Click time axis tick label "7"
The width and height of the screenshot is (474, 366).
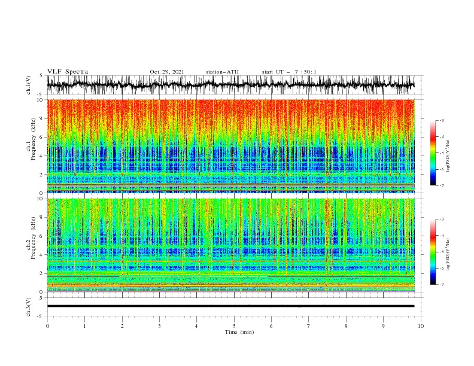click(x=309, y=326)
